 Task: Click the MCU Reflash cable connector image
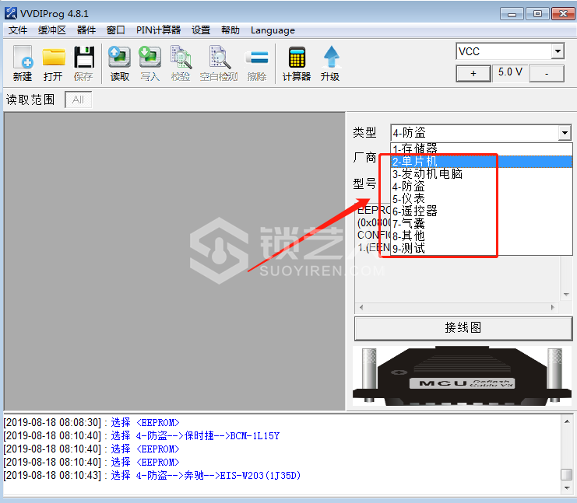(463, 376)
